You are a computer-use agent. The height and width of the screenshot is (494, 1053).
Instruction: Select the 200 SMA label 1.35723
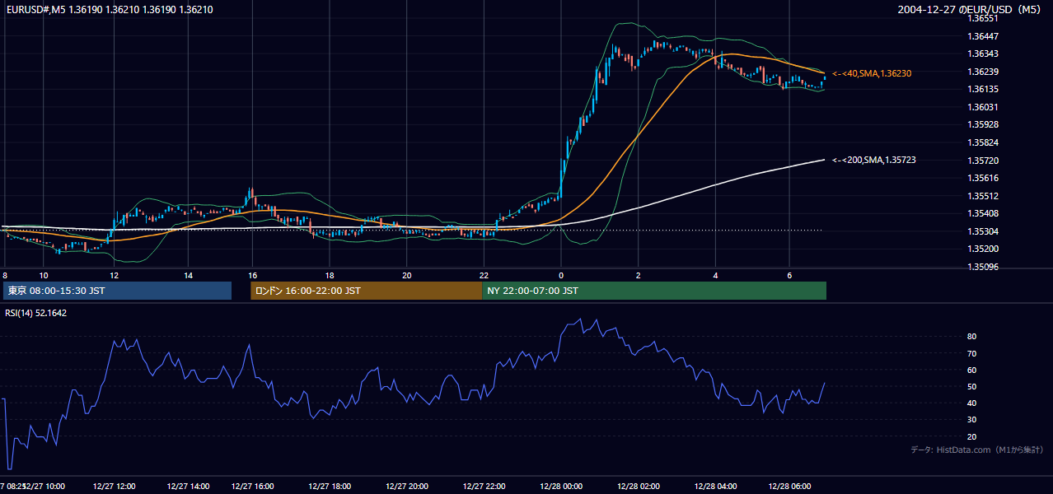pos(873,160)
